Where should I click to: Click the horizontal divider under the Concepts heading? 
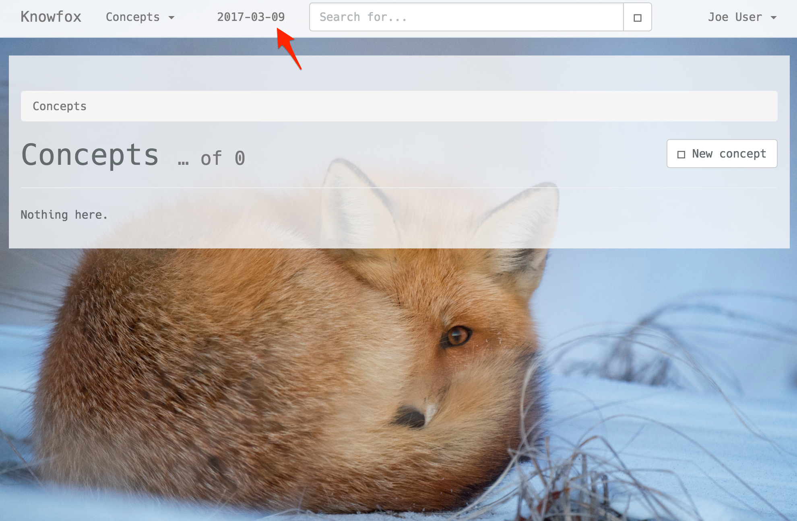tap(398, 188)
